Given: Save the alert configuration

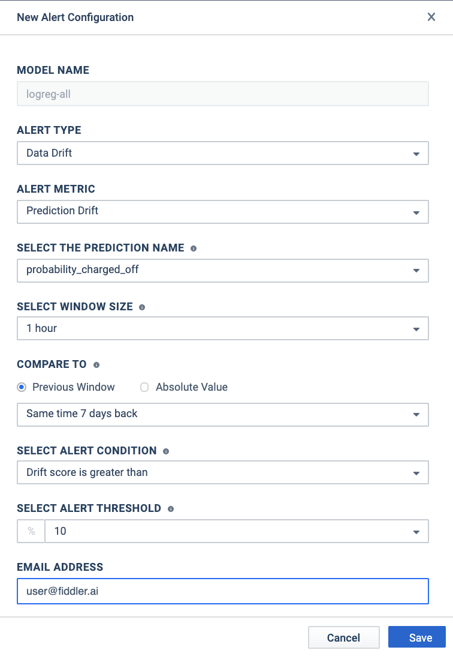Looking at the screenshot, I should 416,637.
